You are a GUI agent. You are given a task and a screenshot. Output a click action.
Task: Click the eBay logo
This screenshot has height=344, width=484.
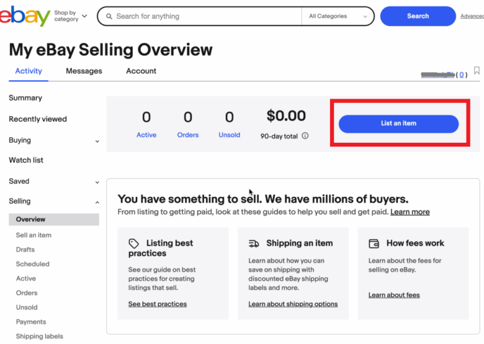click(x=25, y=16)
